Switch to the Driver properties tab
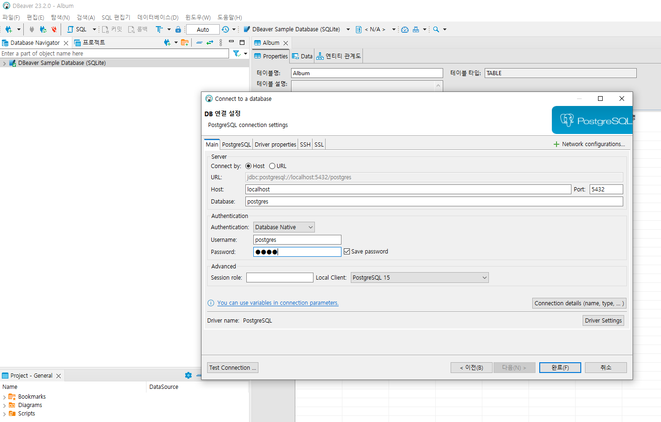 click(x=275, y=145)
